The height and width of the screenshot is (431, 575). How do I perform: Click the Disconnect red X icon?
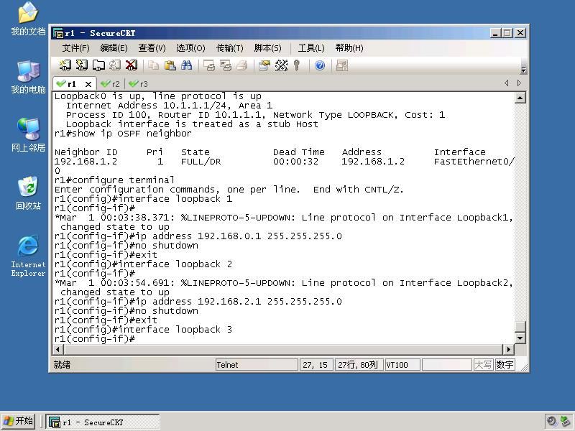point(132,65)
